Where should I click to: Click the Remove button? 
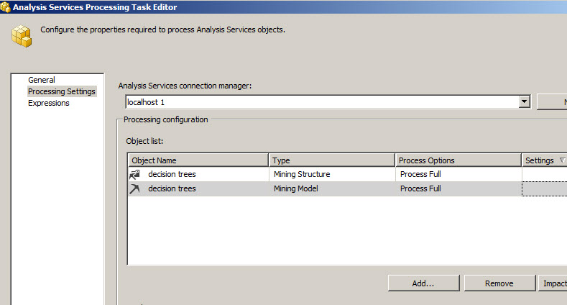(499, 283)
